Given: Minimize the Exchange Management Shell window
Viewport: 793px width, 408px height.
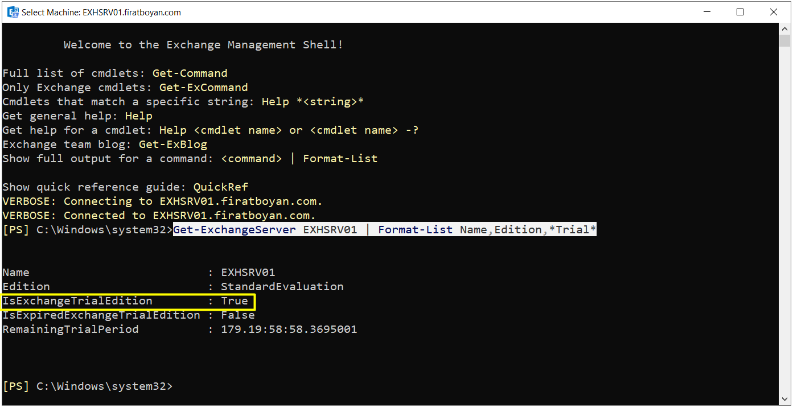Looking at the screenshot, I should click(707, 12).
